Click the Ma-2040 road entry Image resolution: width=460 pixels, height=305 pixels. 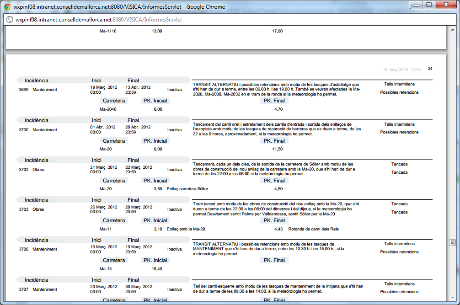tap(108, 109)
